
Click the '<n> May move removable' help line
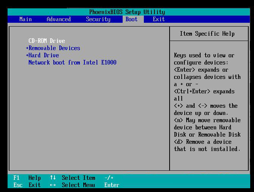pyautogui.click(x=207, y=120)
